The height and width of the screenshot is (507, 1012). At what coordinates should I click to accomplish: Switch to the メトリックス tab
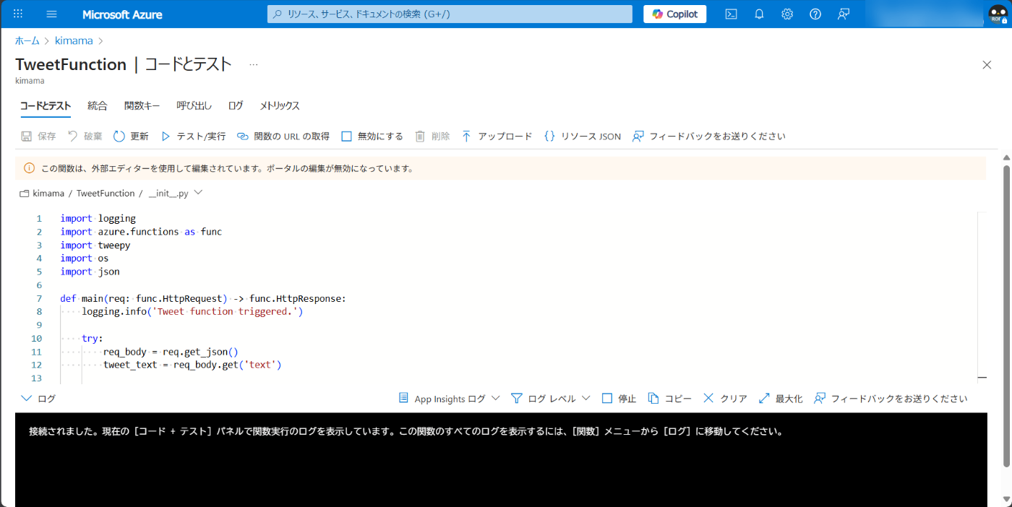click(280, 105)
